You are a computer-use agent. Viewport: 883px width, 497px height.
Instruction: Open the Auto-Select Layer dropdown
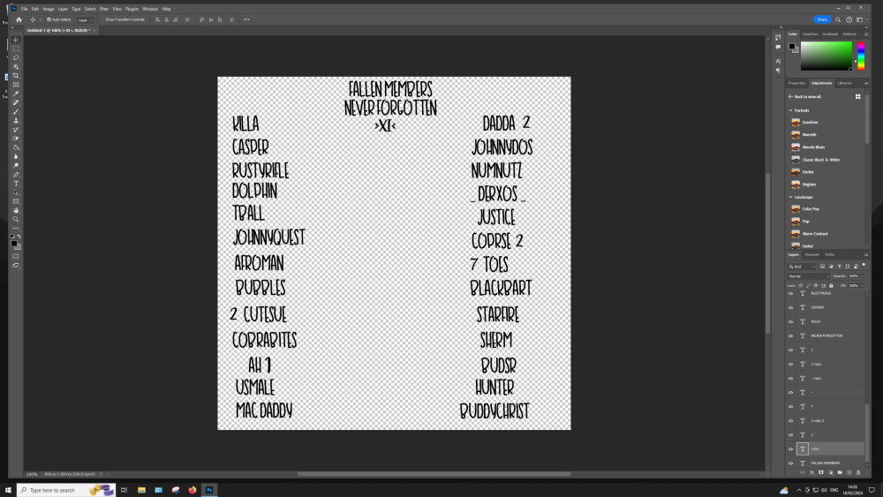coord(86,19)
